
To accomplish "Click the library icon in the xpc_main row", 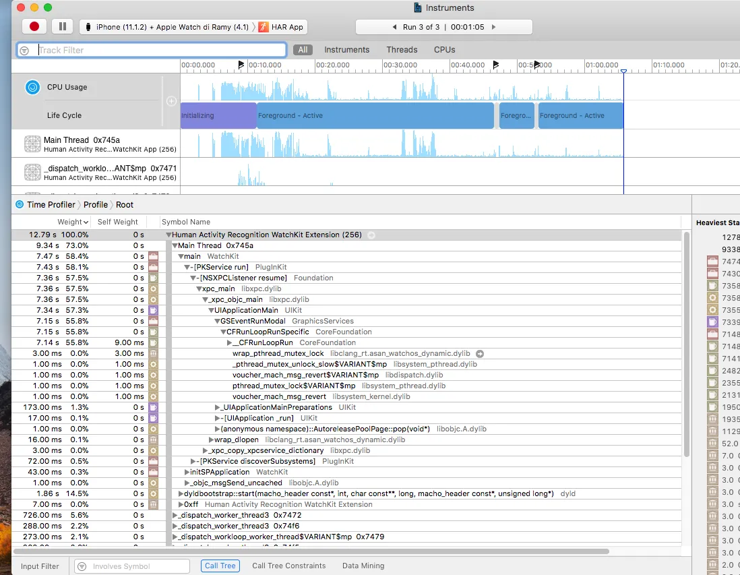I will 154,289.
